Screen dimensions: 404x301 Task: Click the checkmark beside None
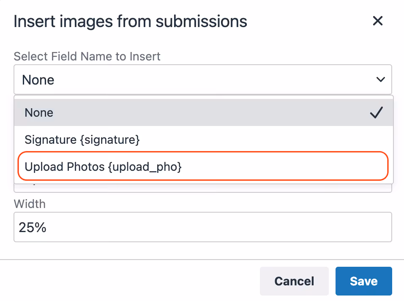click(376, 112)
